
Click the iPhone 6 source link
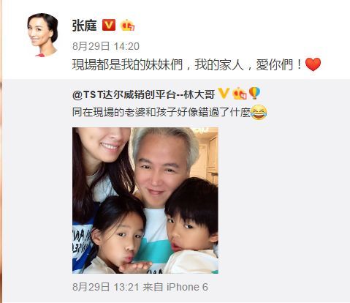click(187, 287)
